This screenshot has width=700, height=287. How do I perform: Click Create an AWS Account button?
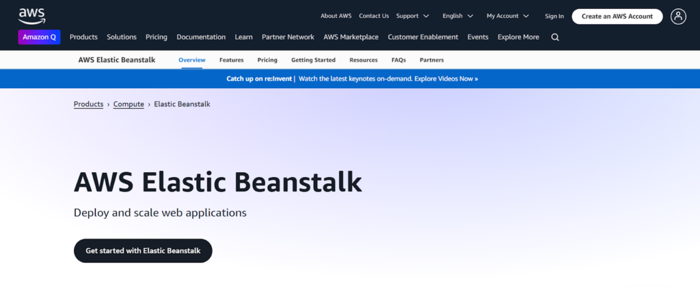617,16
